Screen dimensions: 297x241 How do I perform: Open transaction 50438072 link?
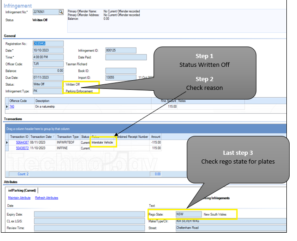coord(22,148)
